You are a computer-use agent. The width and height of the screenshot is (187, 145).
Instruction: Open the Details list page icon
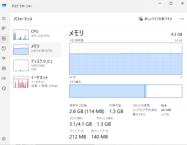pos(4,78)
